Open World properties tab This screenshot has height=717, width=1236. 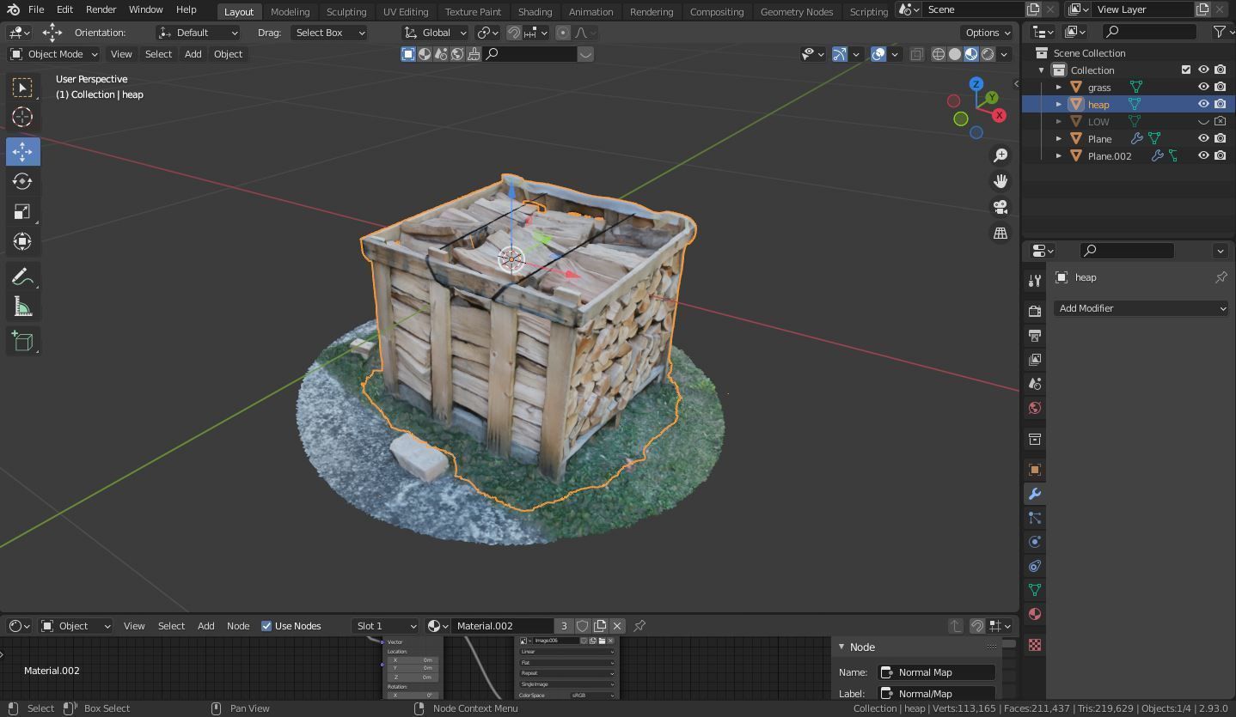1035,407
